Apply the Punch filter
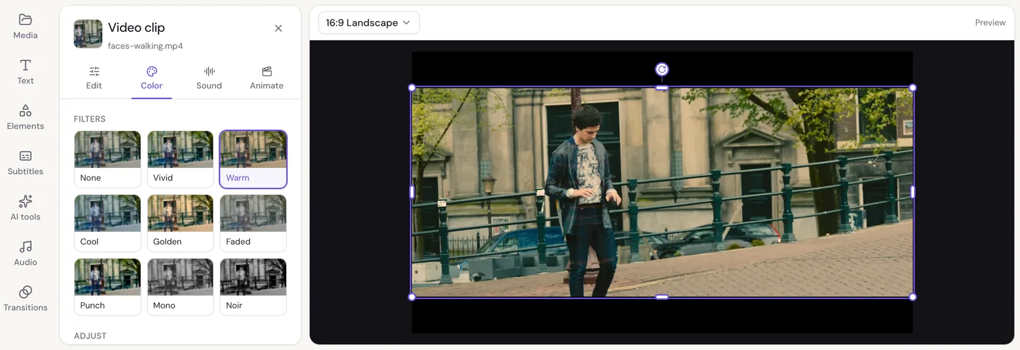Screen dimensions: 1020x350 (x=107, y=286)
